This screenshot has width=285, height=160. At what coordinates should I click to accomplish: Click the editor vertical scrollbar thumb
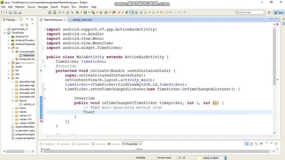274,56
